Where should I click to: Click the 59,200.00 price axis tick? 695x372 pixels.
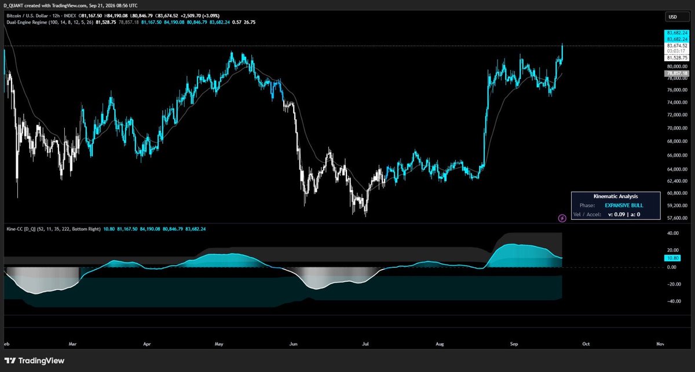(x=677, y=205)
